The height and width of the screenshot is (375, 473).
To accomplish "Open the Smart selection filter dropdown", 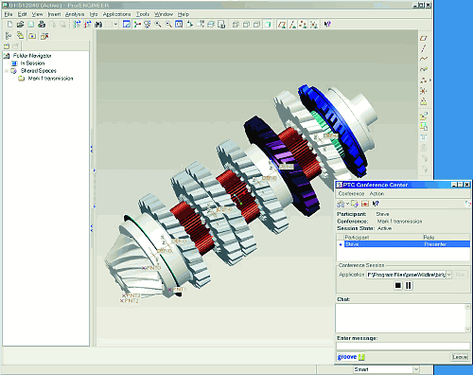I will (x=416, y=369).
